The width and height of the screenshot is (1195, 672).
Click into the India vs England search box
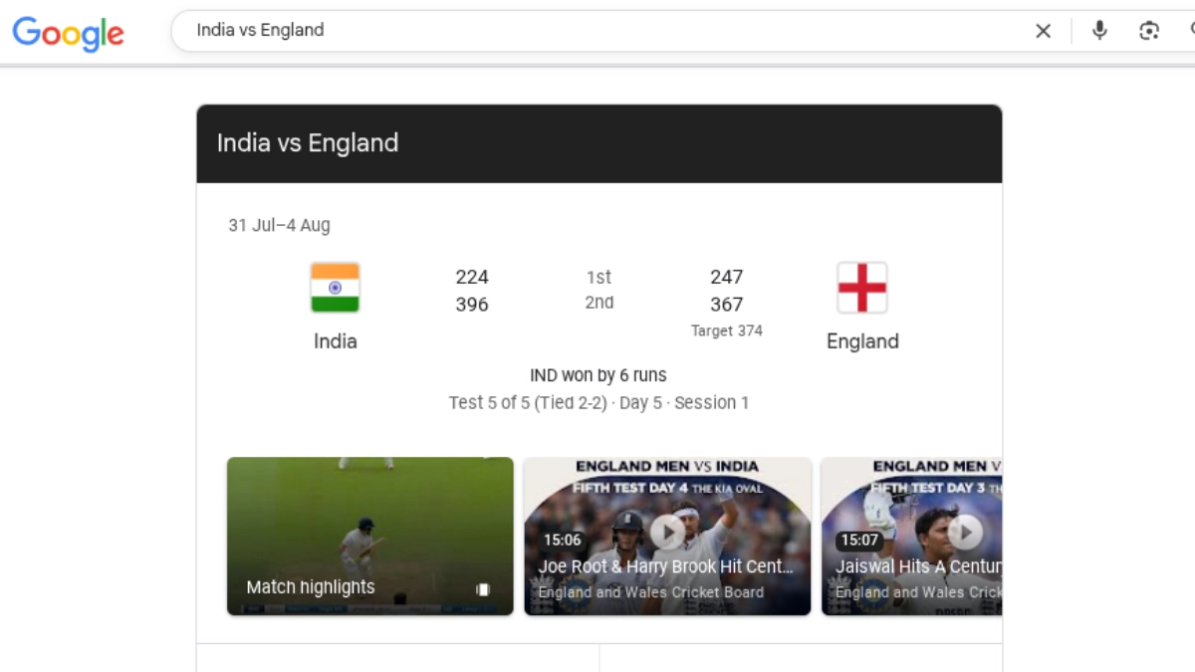597,30
